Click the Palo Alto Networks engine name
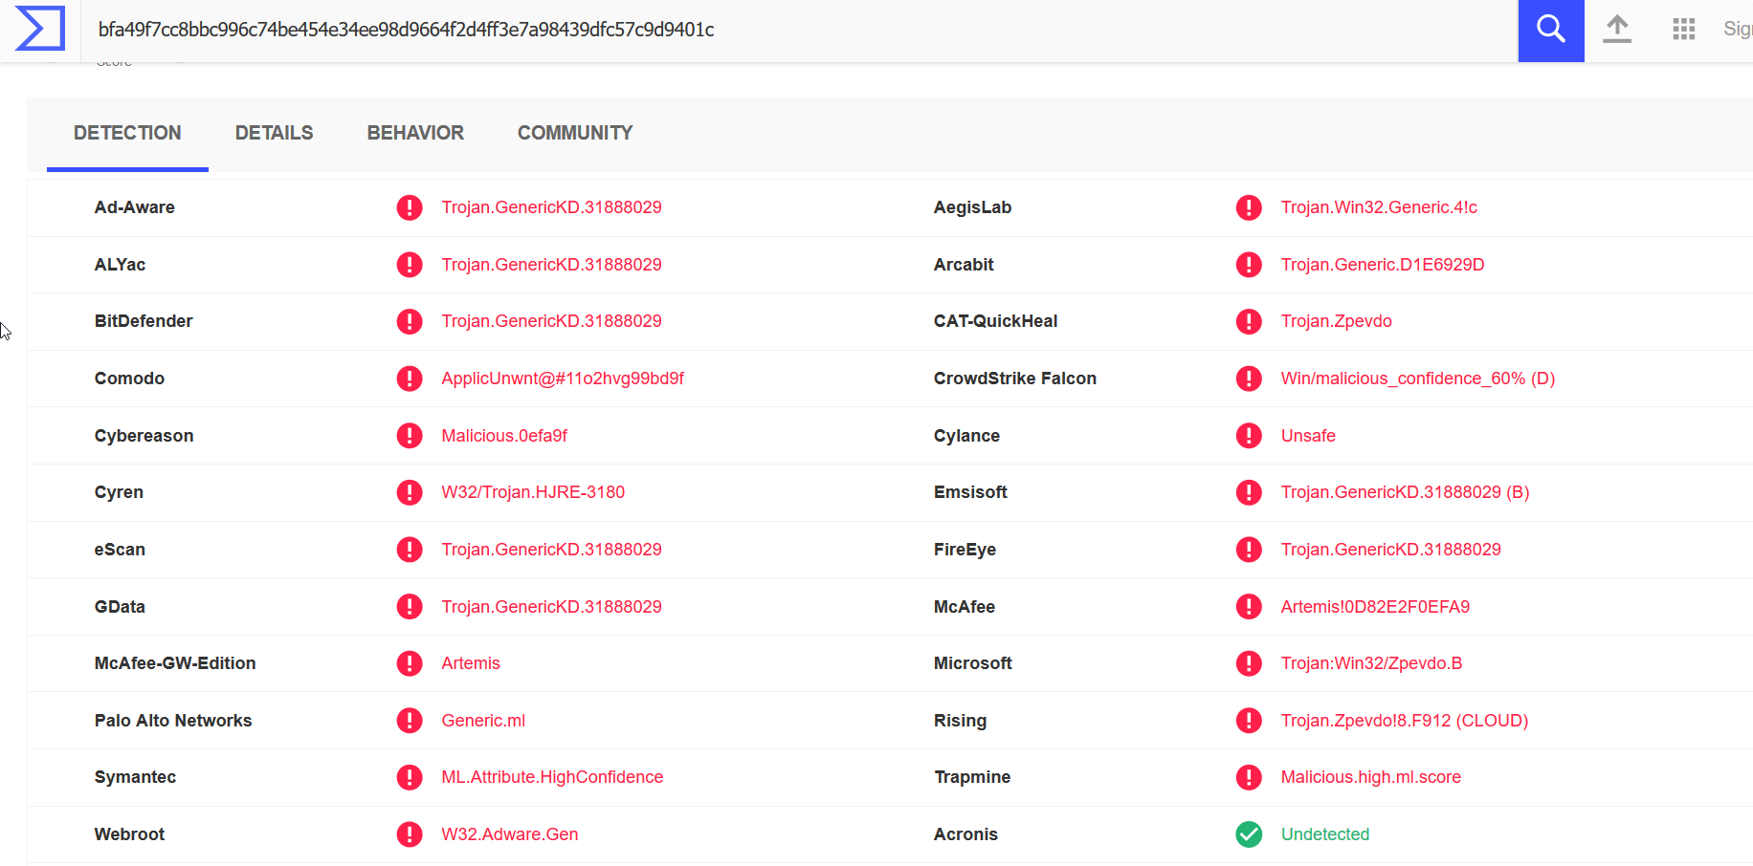 tap(173, 721)
